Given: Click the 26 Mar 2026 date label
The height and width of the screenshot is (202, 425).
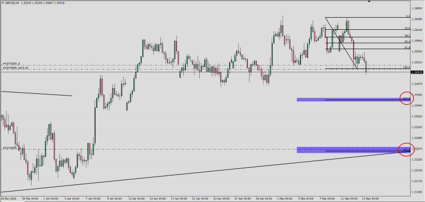Looking at the screenshot, I should (x=8, y=198).
